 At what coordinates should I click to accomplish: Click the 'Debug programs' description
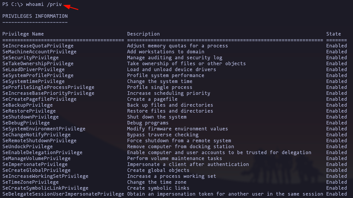click(x=148, y=123)
